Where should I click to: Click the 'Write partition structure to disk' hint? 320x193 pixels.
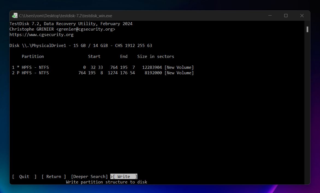106,182
